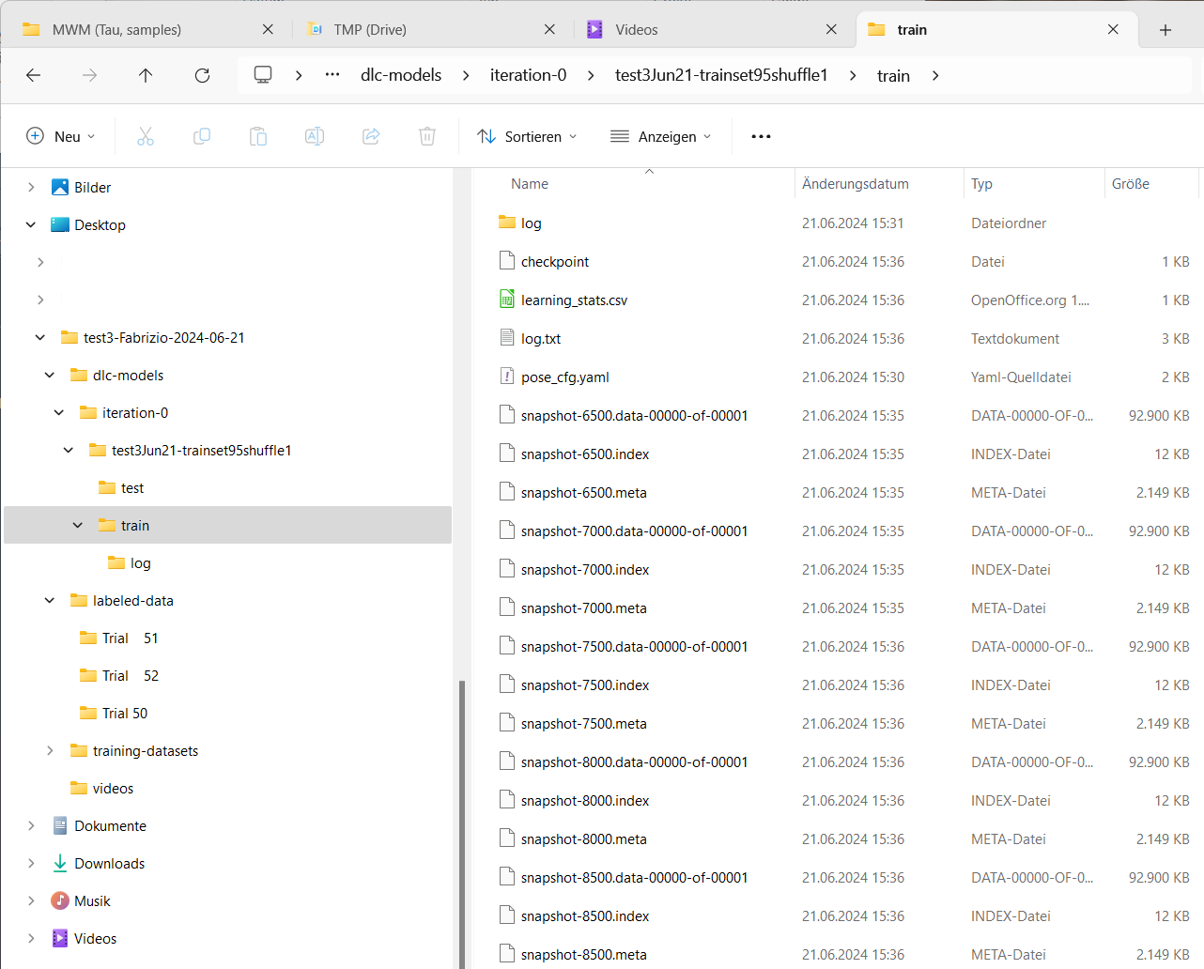Open the hidden breadcrumb path ellipsis
1204x969 pixels.
click(x=332, y=74)
